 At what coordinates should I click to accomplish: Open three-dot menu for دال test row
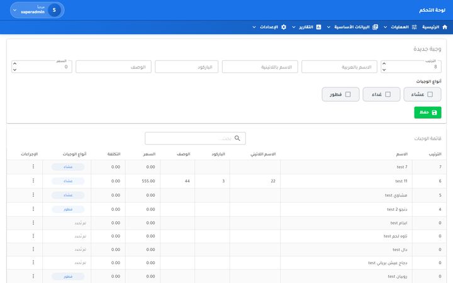click(x=33, y=249)
